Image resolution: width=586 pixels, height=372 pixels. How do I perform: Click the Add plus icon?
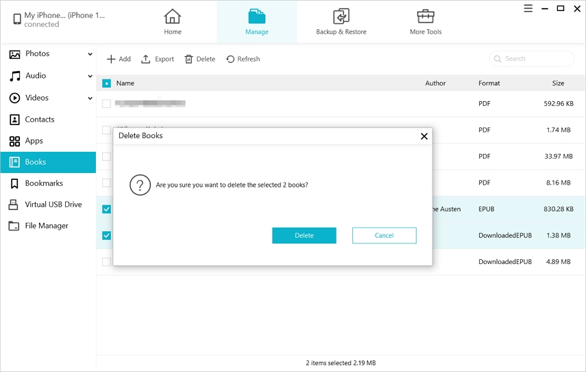111,59
